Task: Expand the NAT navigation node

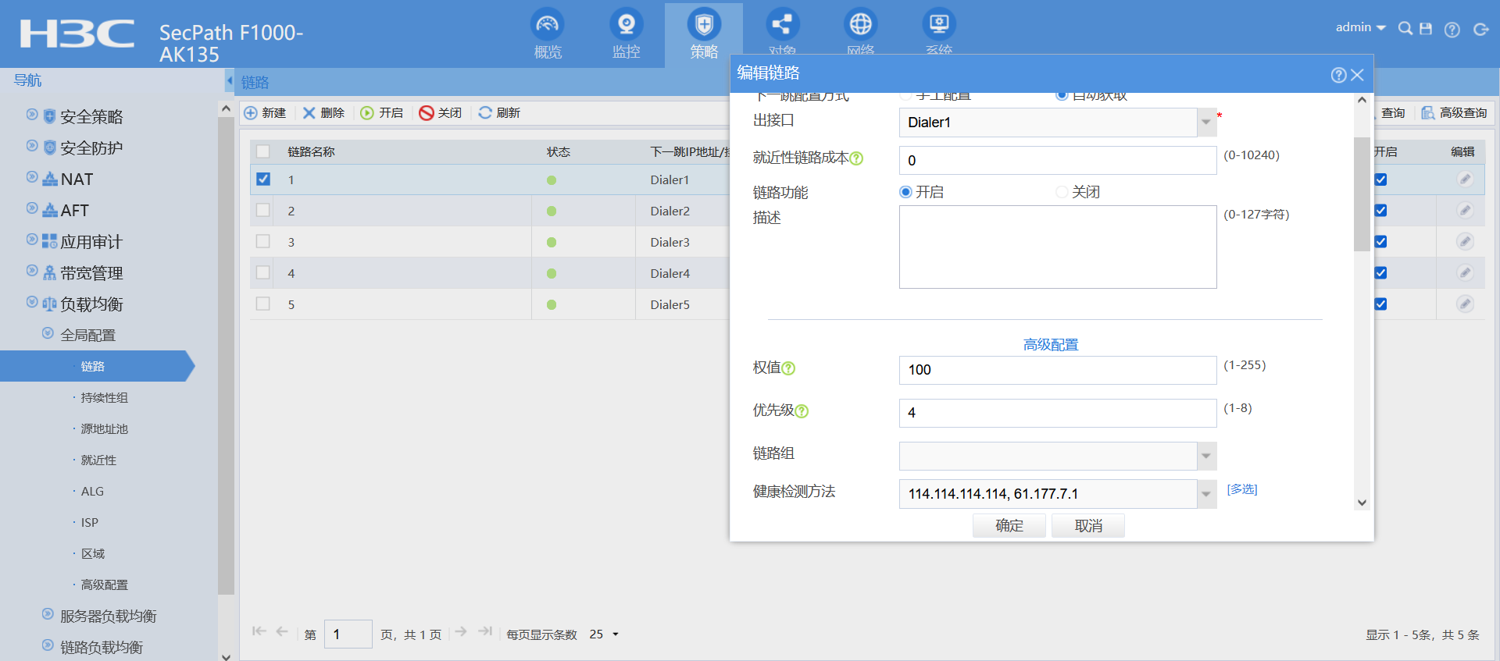Action: [32, 177]
